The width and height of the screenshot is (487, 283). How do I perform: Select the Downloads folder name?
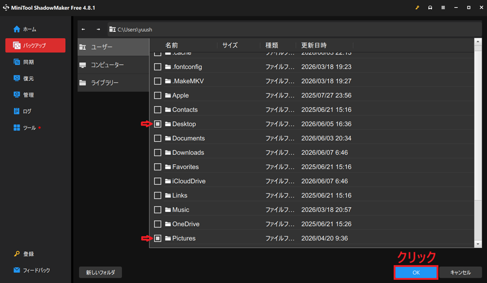click(188, 152)
